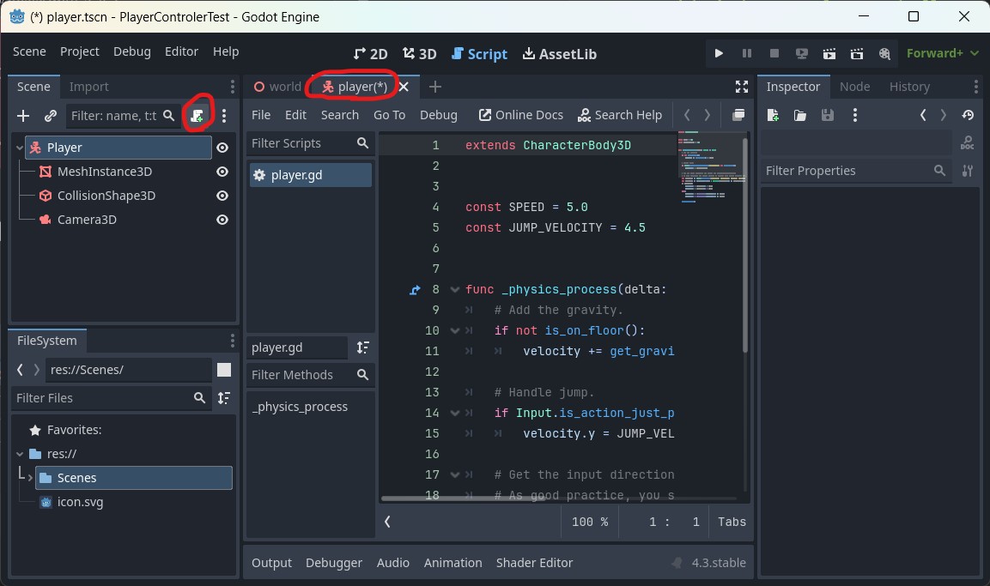This screenshot has width=990, height=586.
Task: Instance a scene via the chain-link icon
Action: tap(50, 115)
